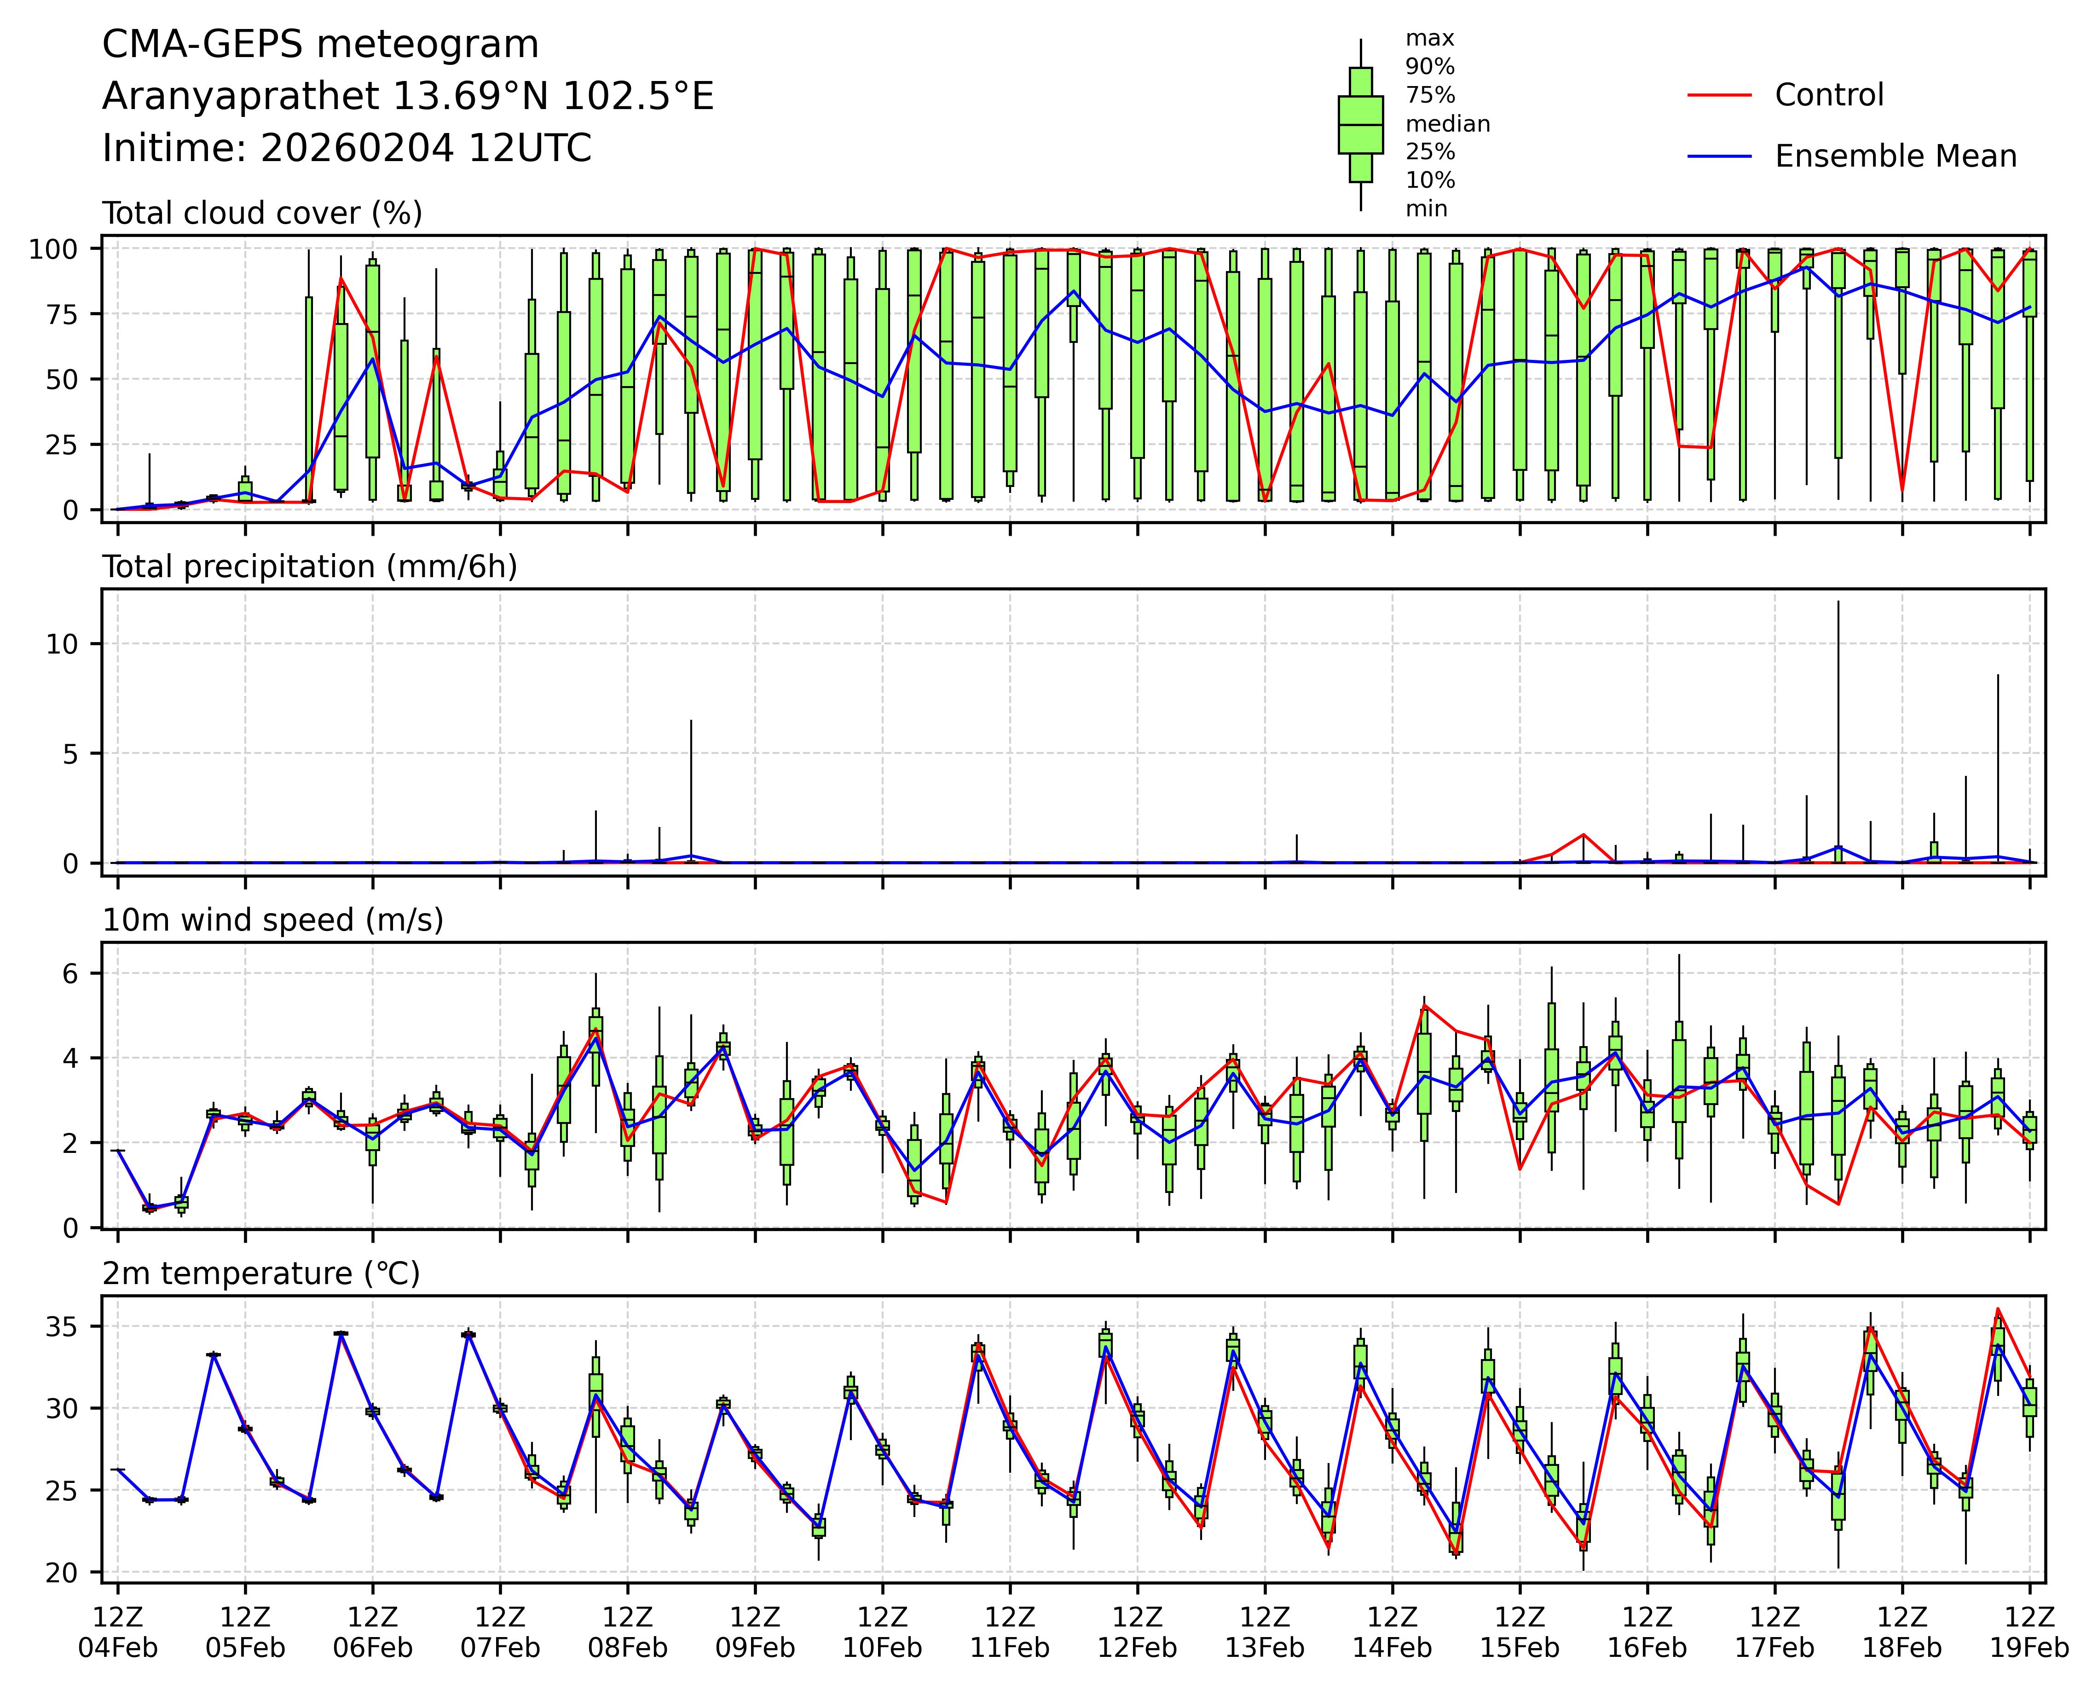Click the 'min' label in boxplot legend
The image size is (2098, 1690).
click(1425, 209)
